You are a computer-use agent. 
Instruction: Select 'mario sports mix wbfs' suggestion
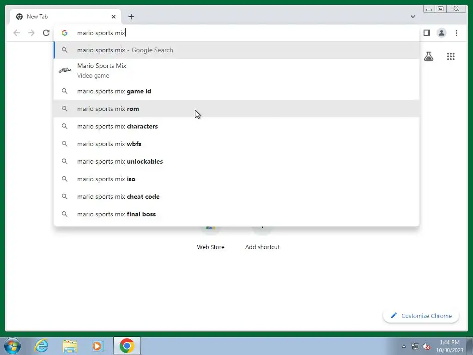236,144
